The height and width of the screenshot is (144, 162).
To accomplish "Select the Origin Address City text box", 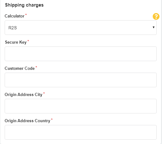I will click(x=81, y=106).
